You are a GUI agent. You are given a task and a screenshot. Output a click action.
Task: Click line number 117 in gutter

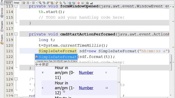tap(10, 29)
